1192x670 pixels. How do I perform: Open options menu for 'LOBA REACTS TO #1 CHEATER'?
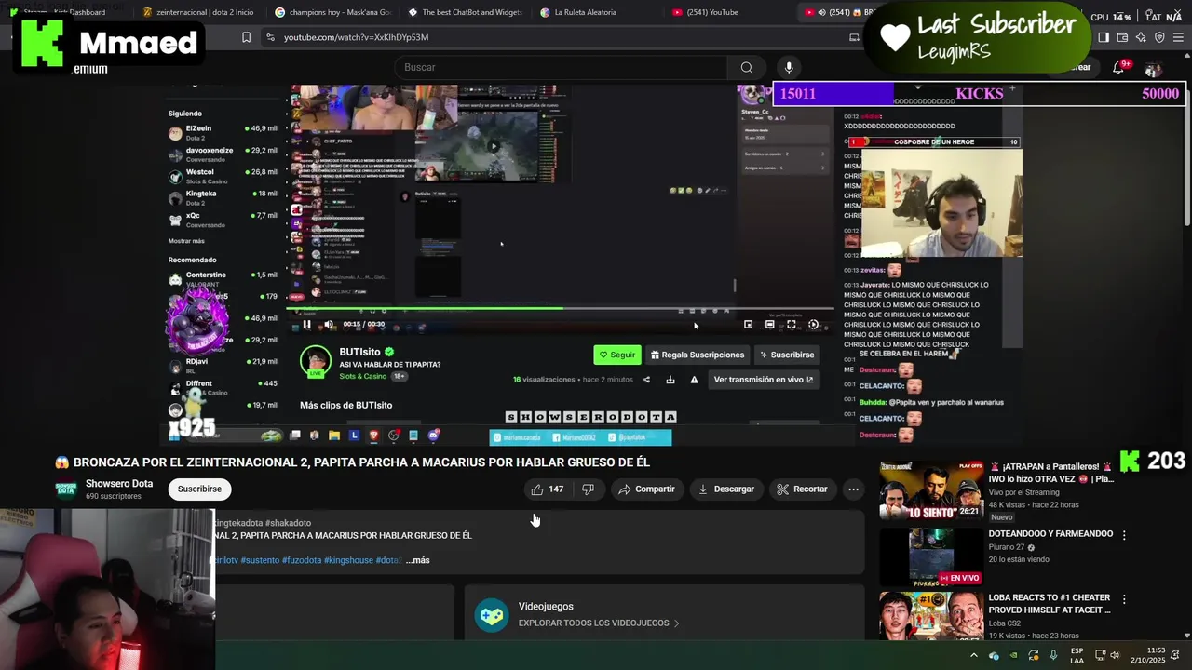pyautogui.click(x=1124, y=600)
